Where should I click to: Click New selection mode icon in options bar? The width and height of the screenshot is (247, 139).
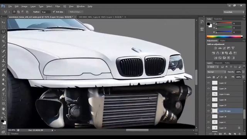[14, 12]
